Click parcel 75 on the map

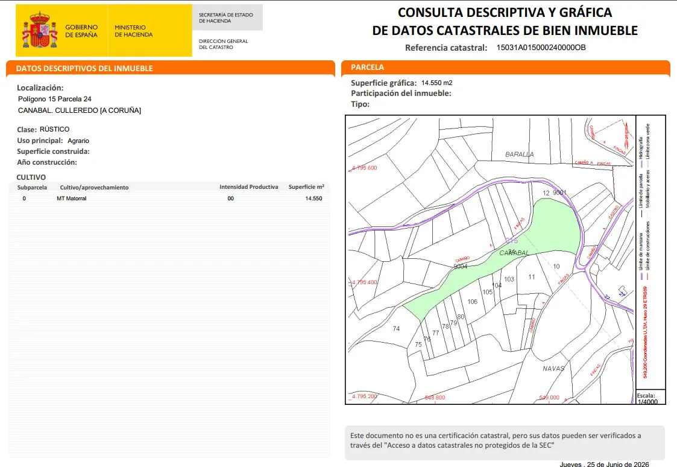pos(418,345)
